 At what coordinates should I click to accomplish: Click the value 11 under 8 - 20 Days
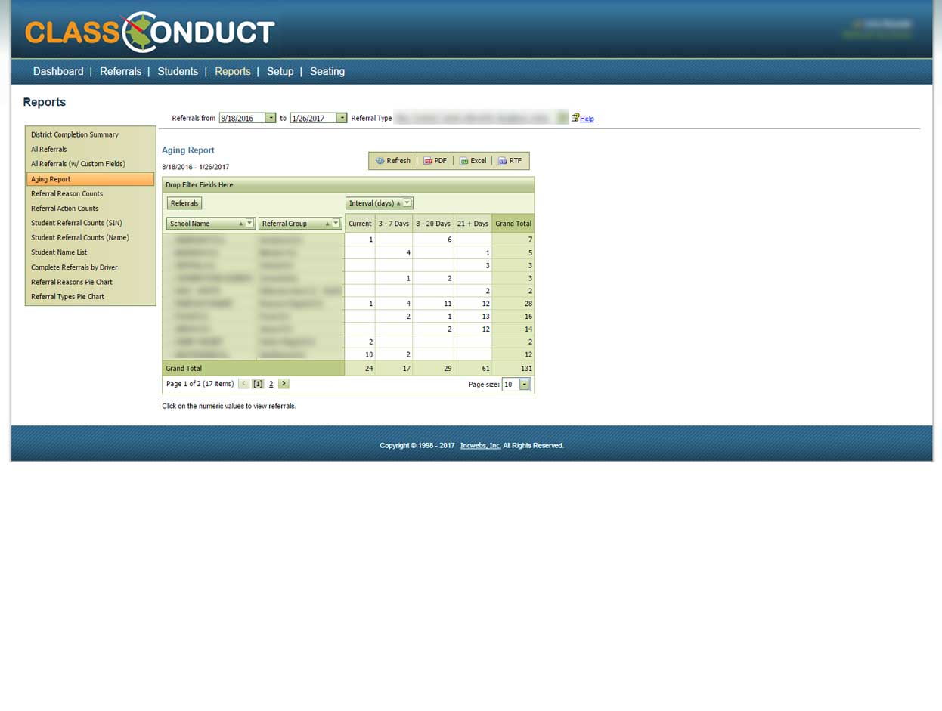point(448,304)
